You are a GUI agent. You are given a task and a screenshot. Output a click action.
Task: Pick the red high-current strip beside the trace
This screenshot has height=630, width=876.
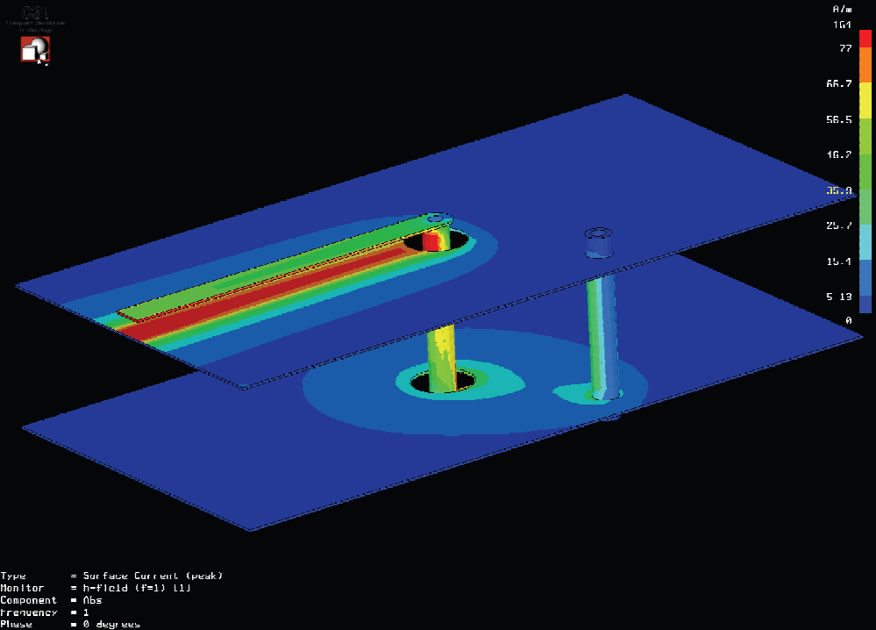click(262, 295)
